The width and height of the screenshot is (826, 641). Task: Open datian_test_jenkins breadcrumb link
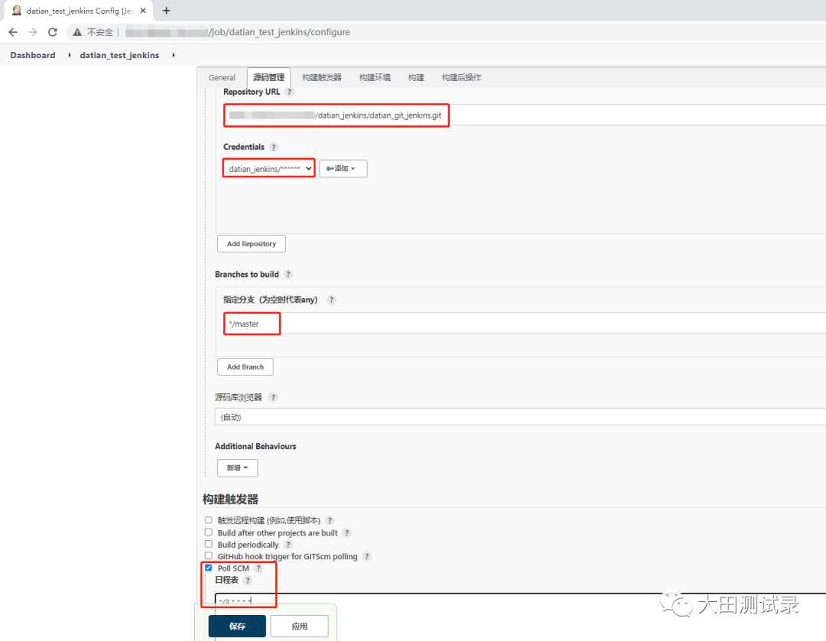pos(119,55)
